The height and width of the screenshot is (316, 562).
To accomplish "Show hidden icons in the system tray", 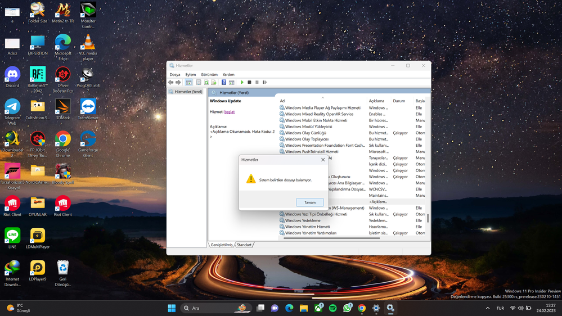I will 488,308.
